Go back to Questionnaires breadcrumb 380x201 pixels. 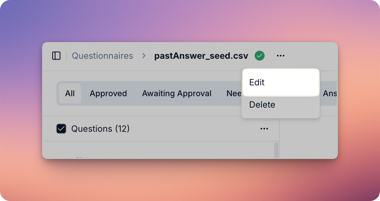[x=102, y=56]
